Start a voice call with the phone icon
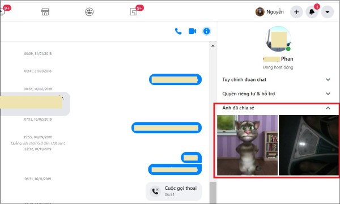Viewport: 340px width, 204px height. (178, 31)
